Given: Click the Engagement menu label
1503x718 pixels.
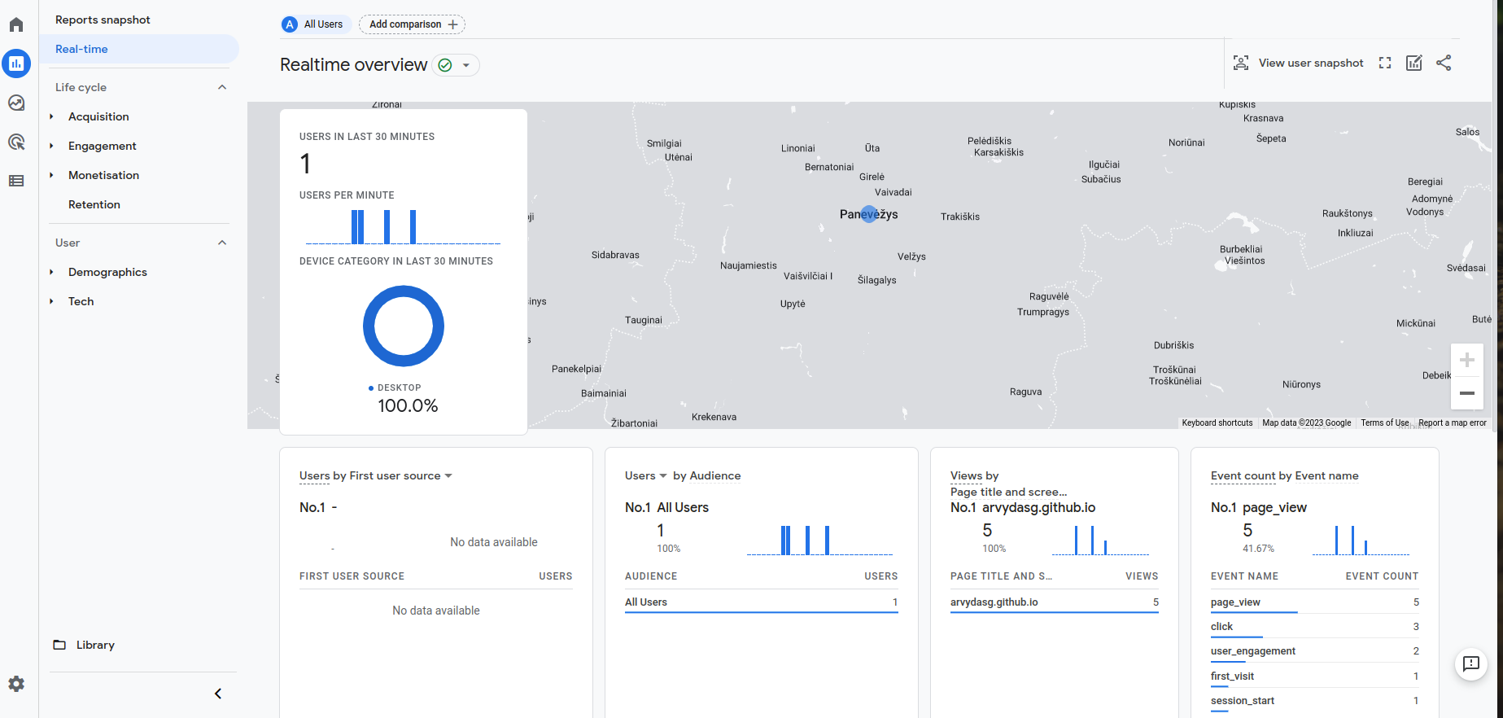Looking at the screenshot, I should click(x=102, y=146).
